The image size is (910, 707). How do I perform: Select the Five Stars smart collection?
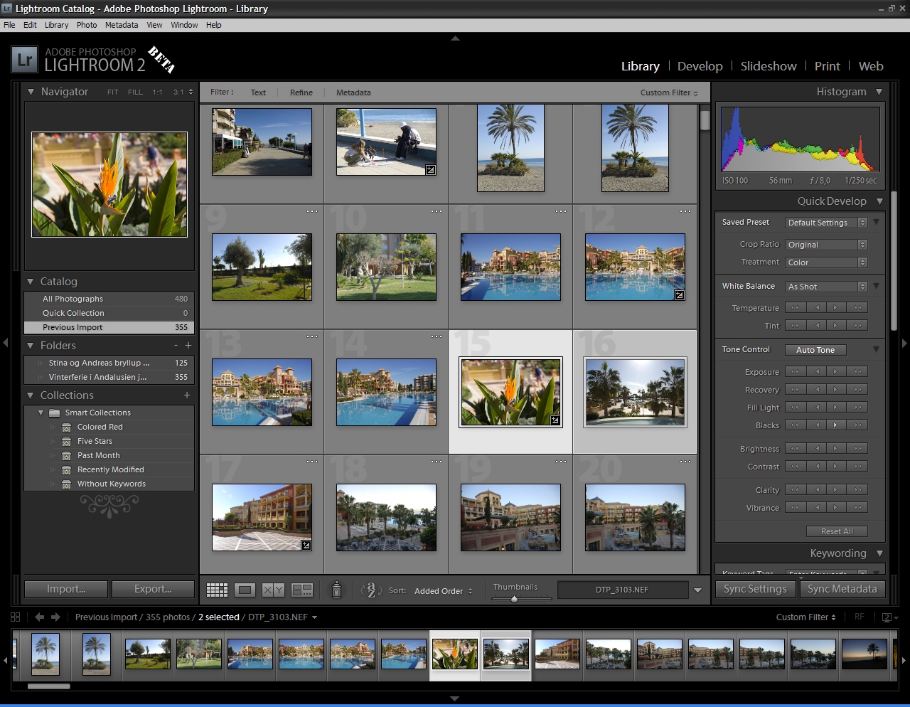click(95, 441)
